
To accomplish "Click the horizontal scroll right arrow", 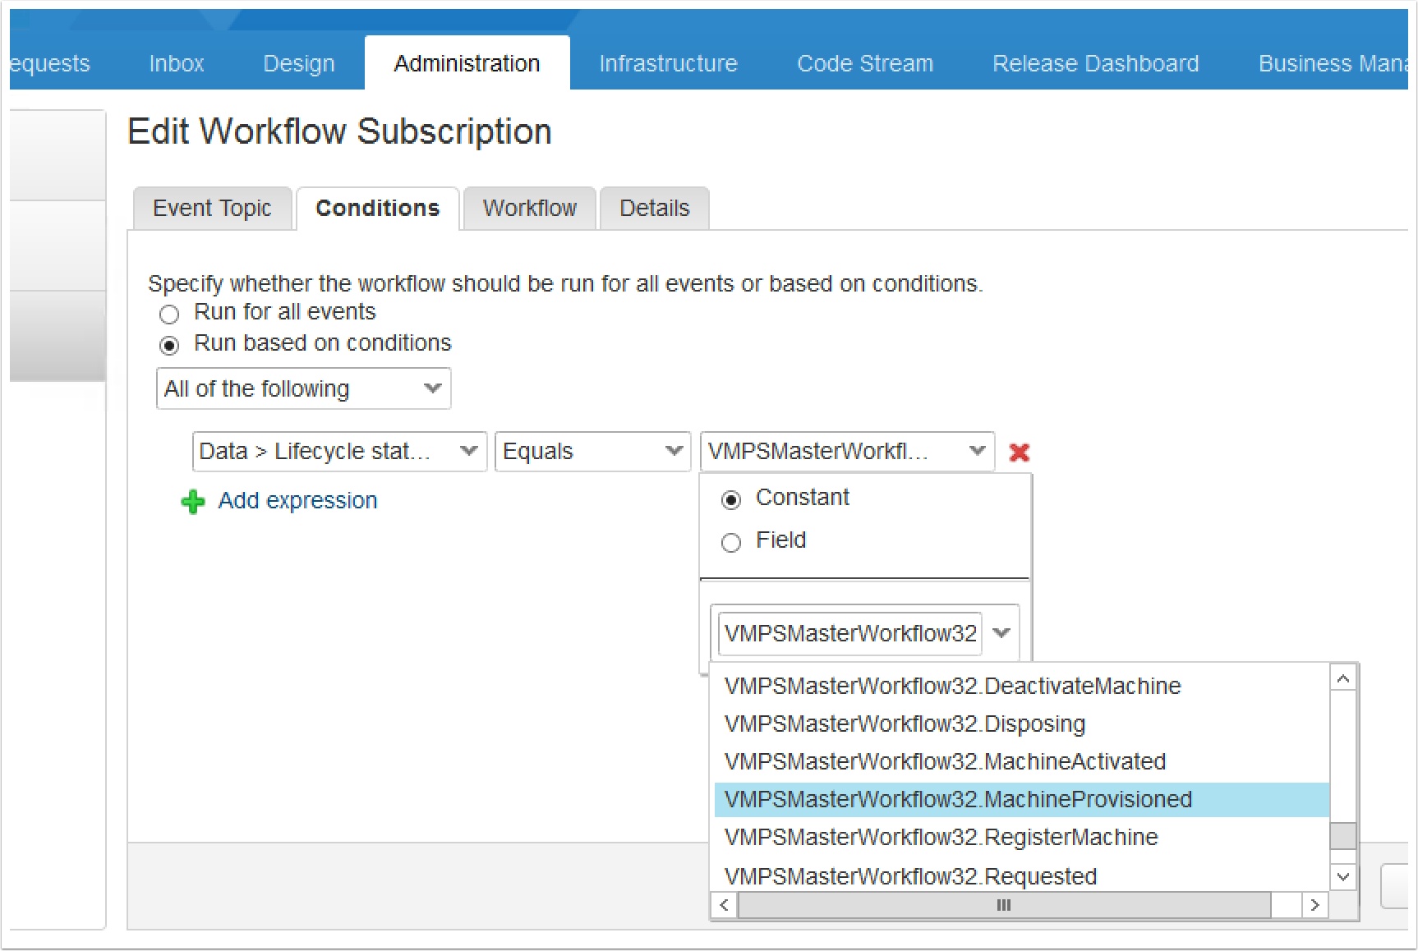I will (x=1314, y=905).
